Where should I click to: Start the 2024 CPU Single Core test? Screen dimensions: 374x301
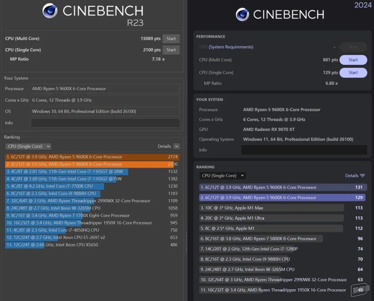(353, 72)
